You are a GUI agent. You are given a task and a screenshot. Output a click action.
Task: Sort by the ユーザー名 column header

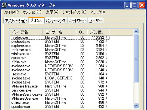(59, 32)
